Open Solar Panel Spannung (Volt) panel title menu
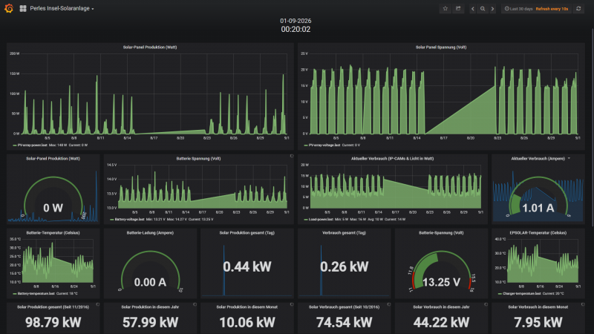Viewport: 594px width, 334px height. point(441,48)
